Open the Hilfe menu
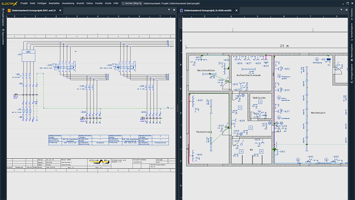Image resolution: width=355 pixels, height=200 pixels. (116, 4)
